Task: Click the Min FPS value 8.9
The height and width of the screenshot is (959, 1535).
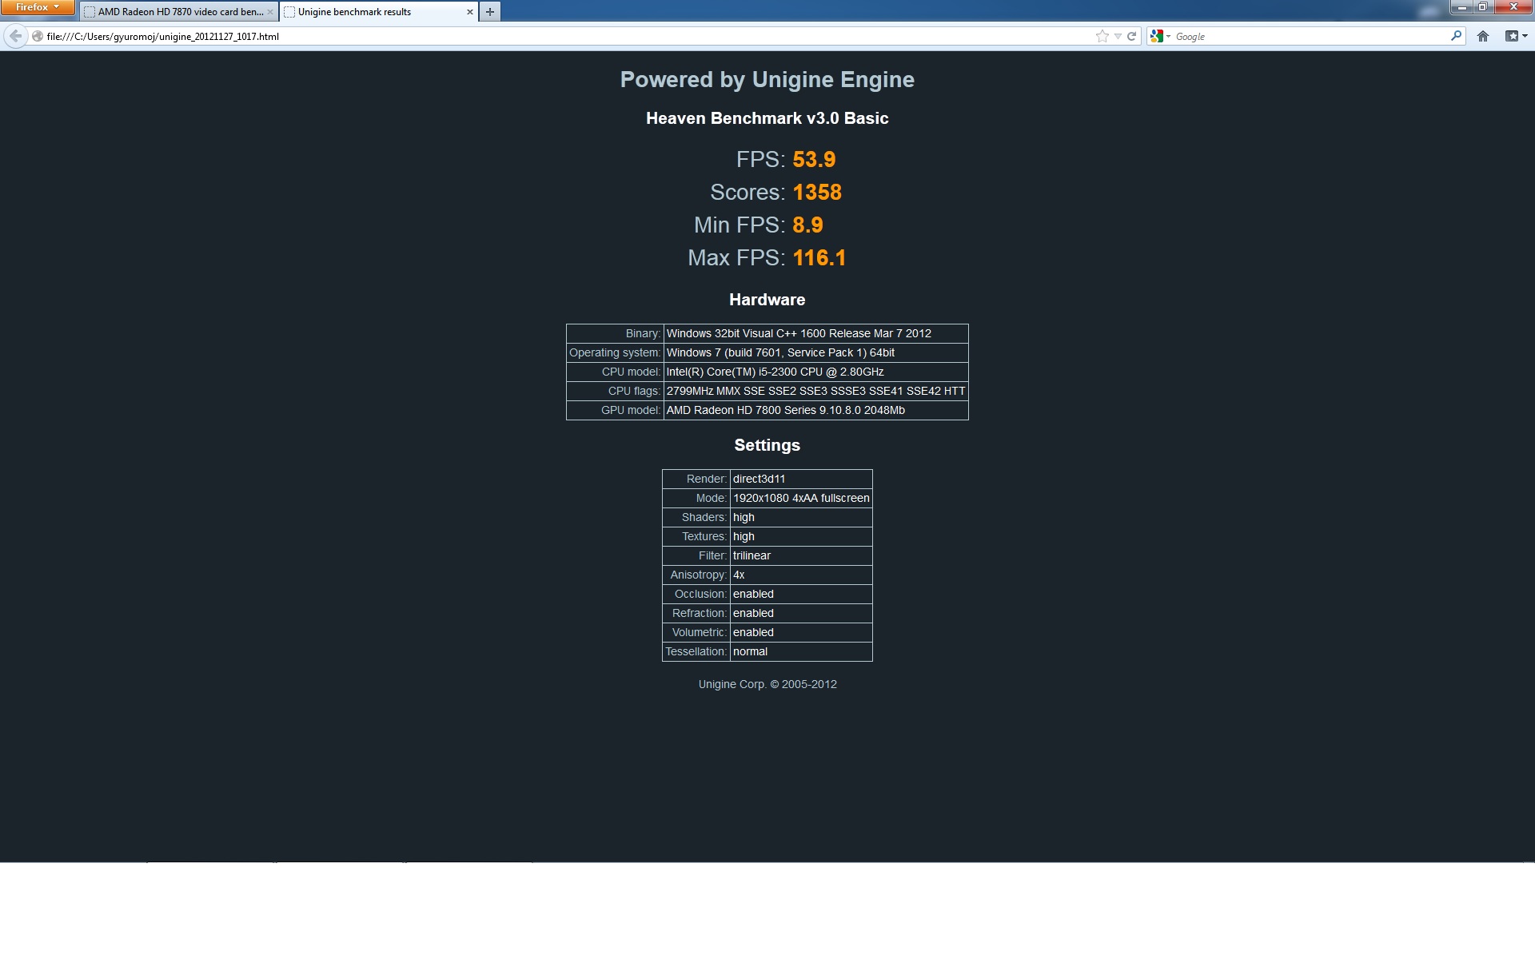Action: point(807,225)
